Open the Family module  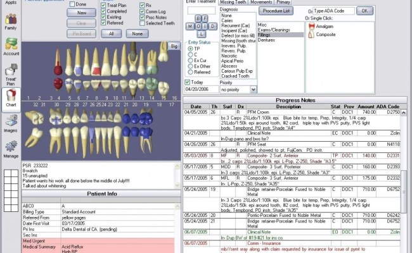11,22
